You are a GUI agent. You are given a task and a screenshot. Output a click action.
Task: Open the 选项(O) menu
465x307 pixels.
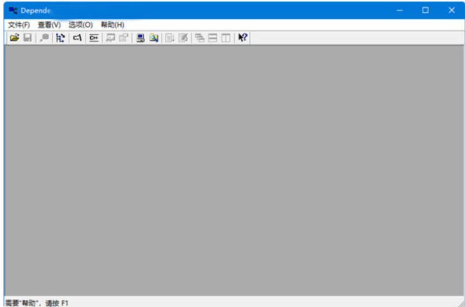pos(81,25)
